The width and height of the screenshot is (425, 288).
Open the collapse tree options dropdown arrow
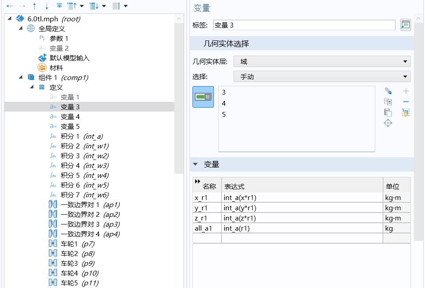click(x=82, y=6)
